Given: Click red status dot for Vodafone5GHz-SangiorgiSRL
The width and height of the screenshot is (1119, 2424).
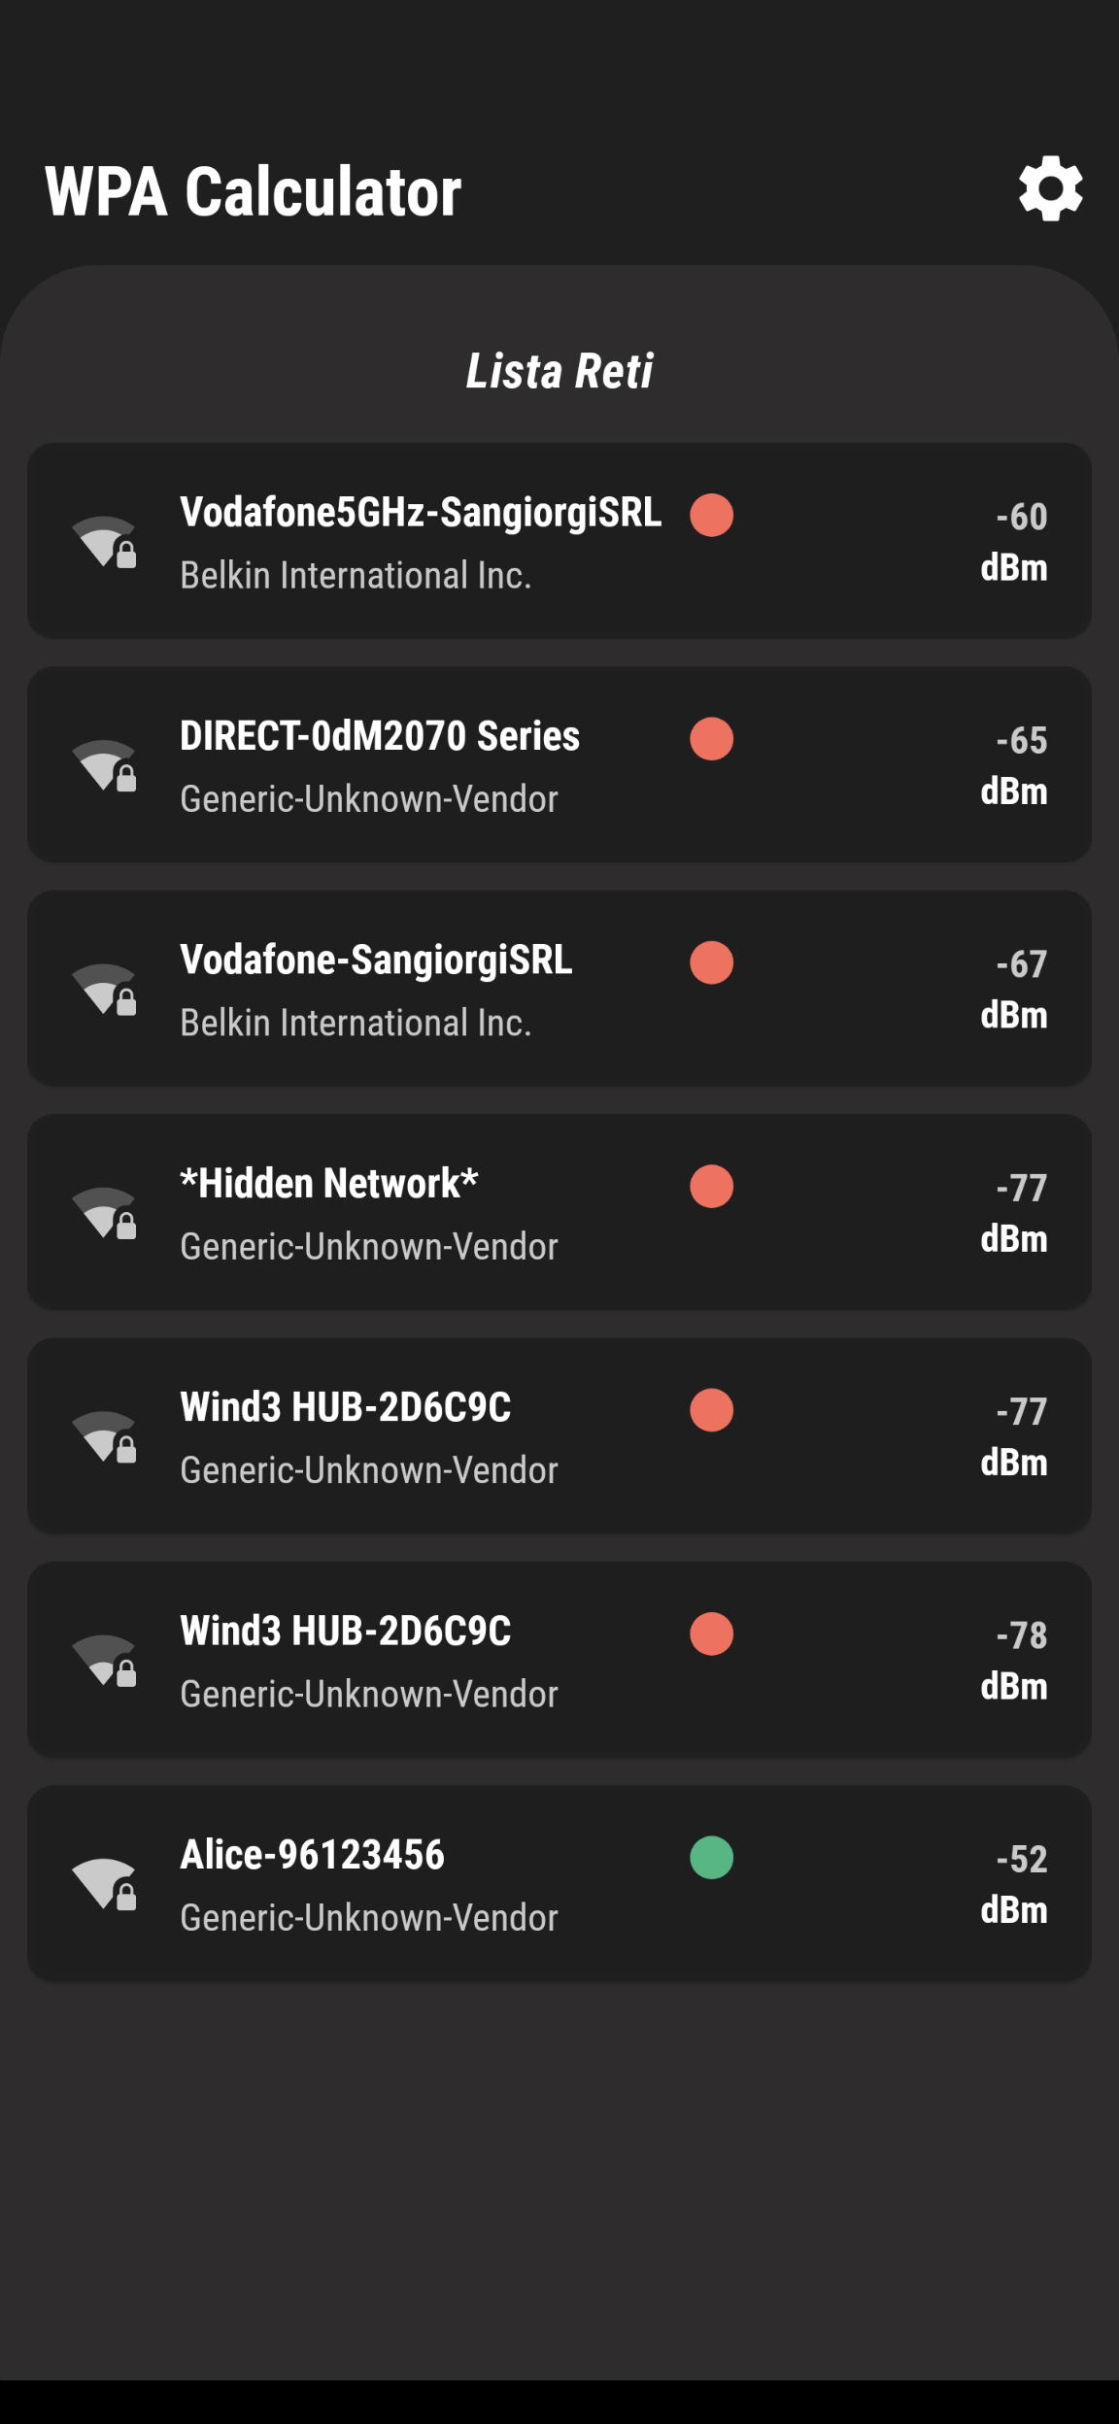Looking at the screenshot, I should pos(711,515).
